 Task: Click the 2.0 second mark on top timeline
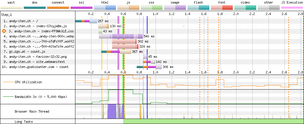[x=236, y=14]
